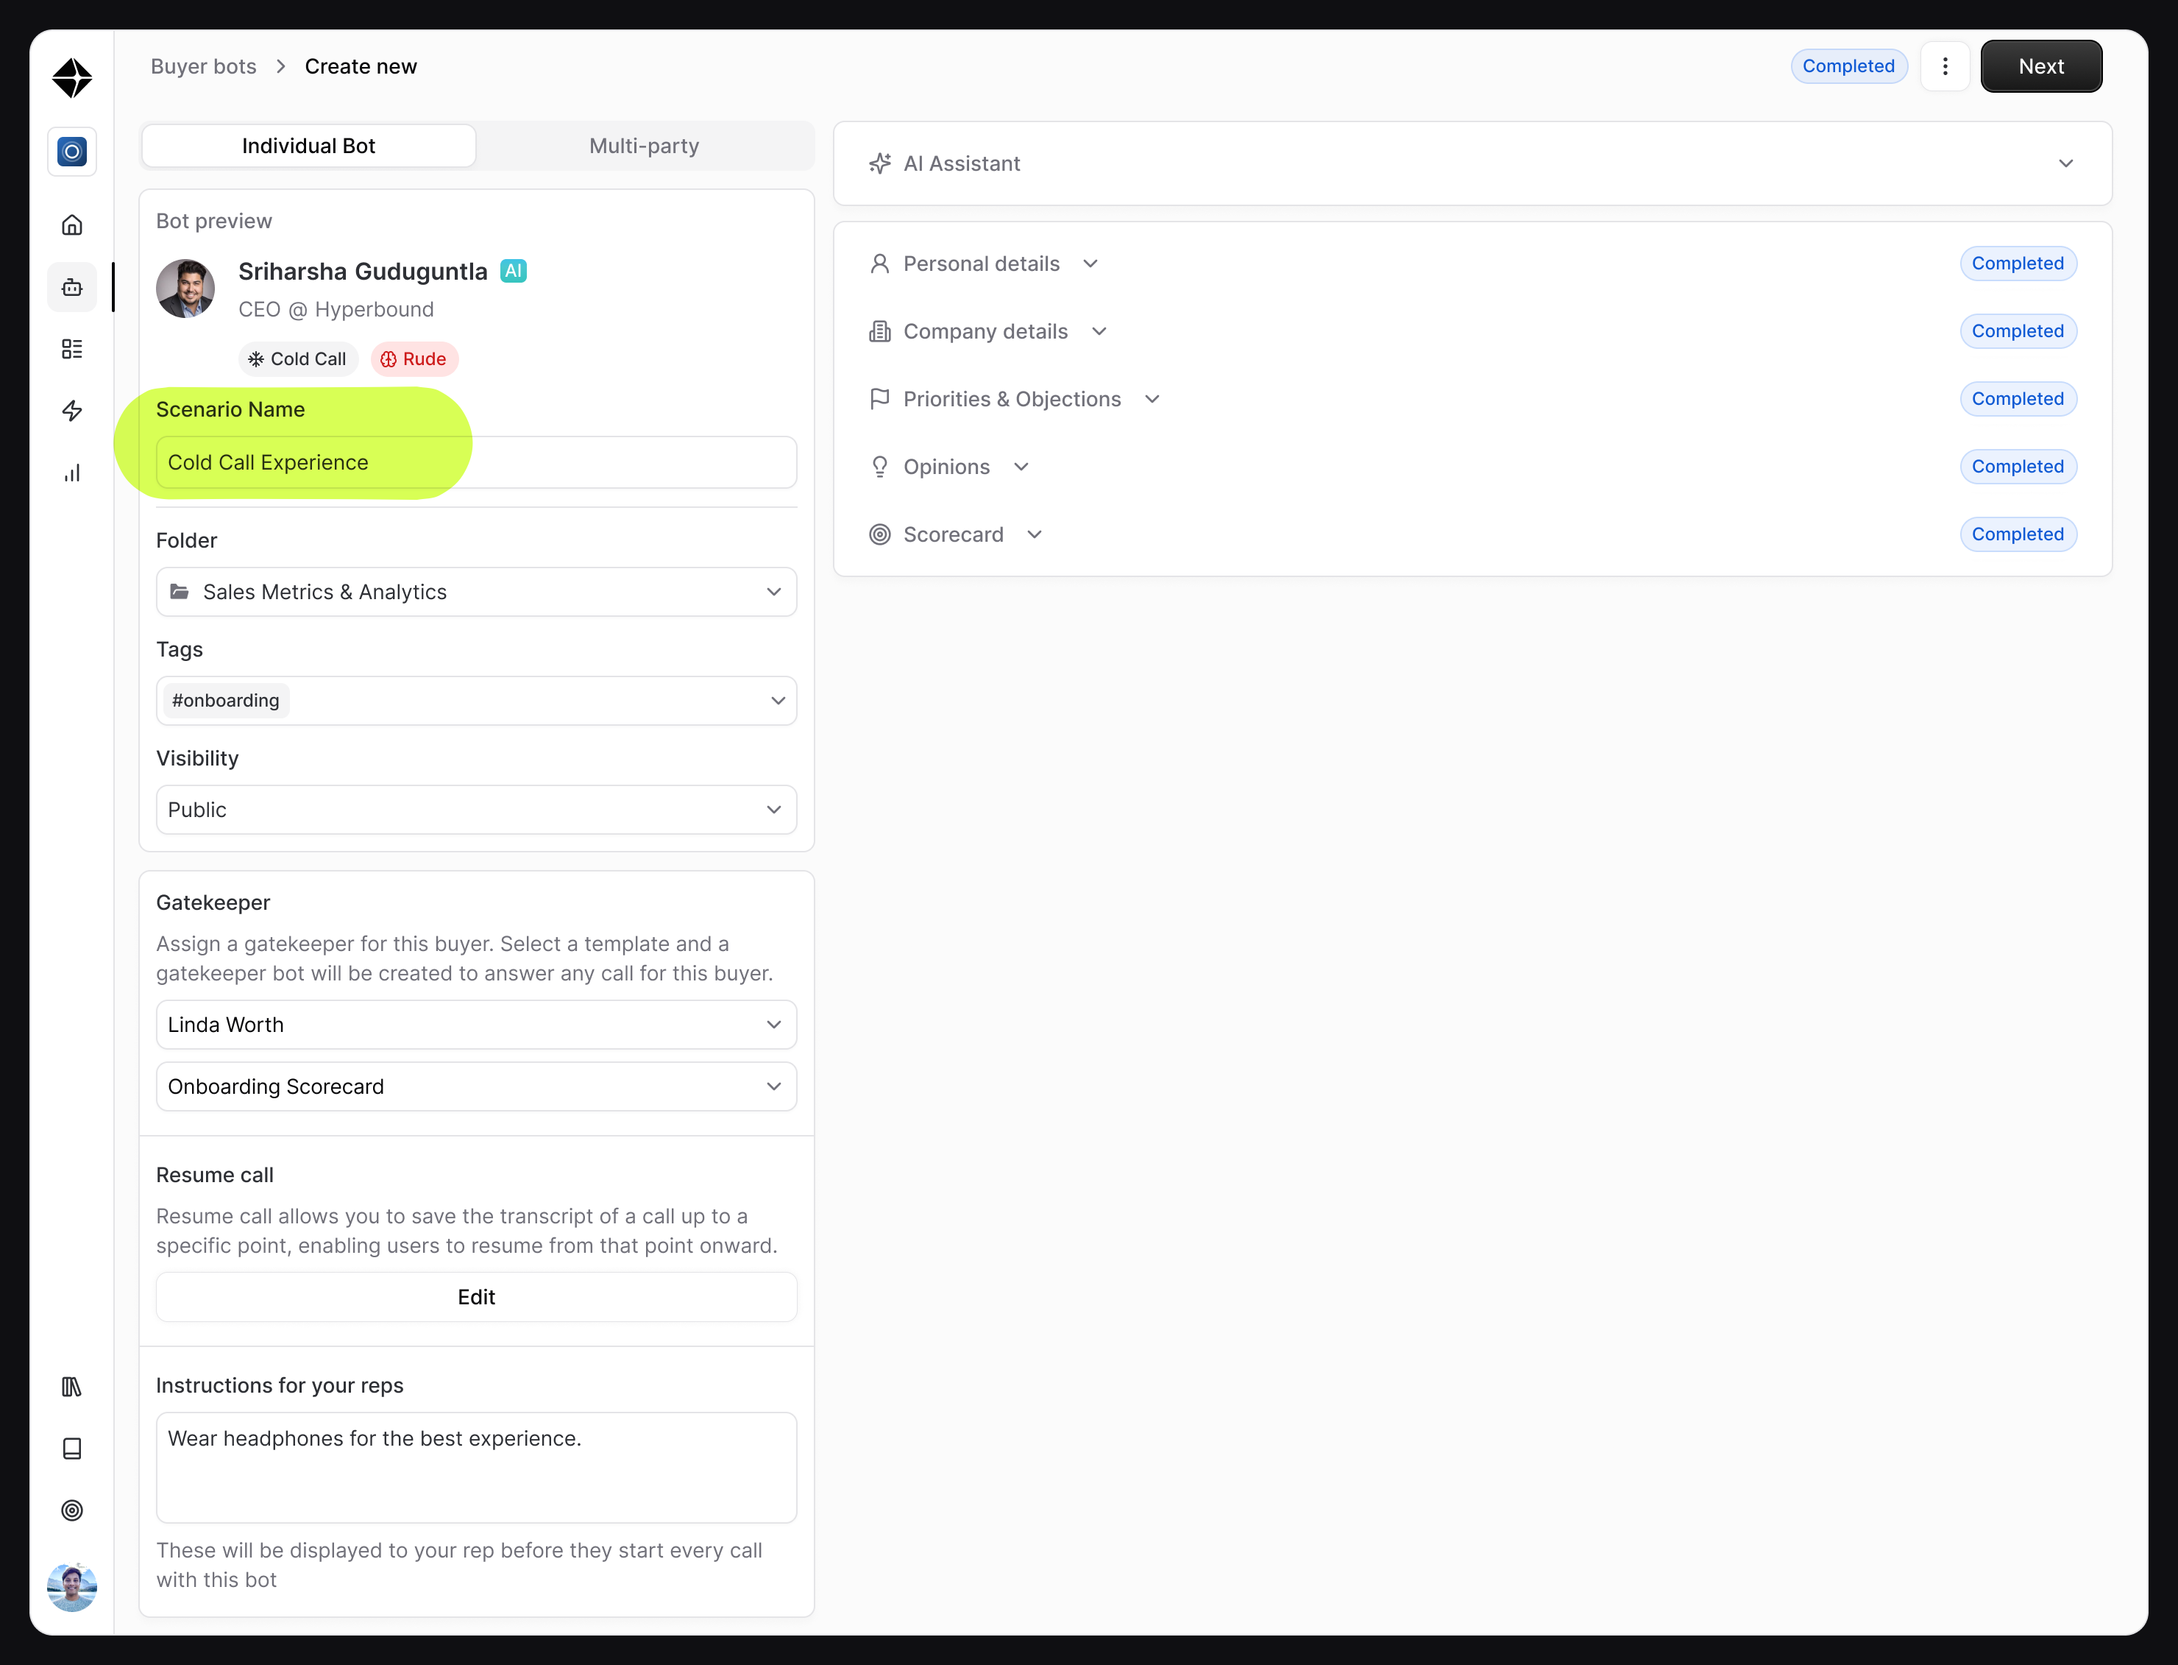2178x1665 pixels.
Task: Open the target sidebar icon
Action: (72, 1510)
